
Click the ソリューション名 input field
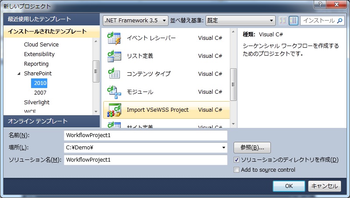point(146,160)
